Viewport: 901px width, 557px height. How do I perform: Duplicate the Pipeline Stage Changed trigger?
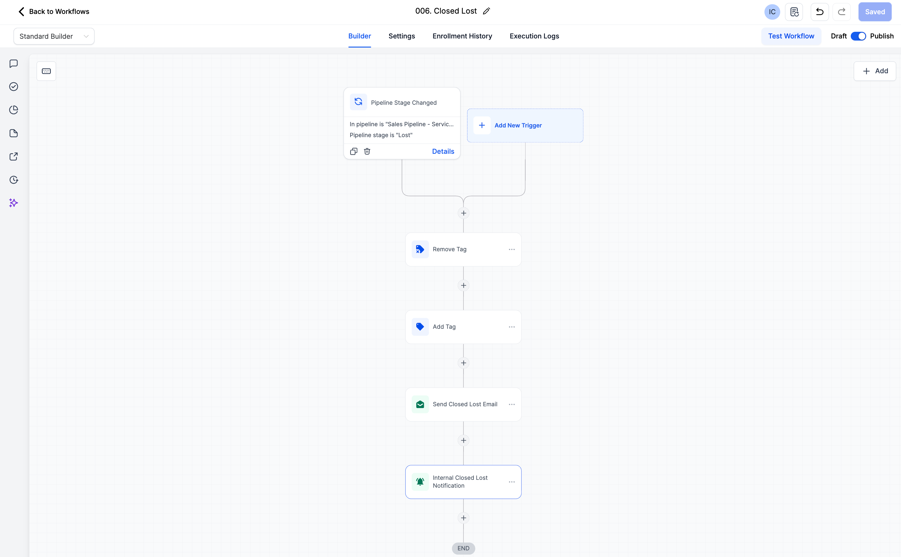pyautogui.click(x=354, y=151)
